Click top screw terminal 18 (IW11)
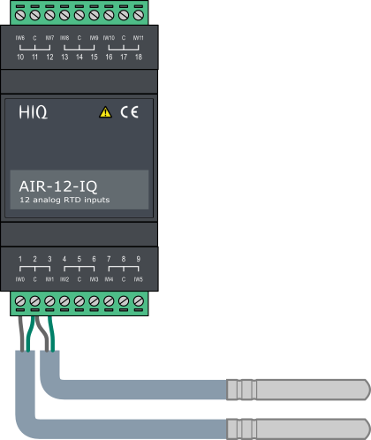 tap(139, 15)
